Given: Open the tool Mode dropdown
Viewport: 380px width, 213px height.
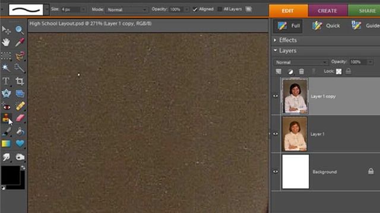Looking at the screenshot, I should pos(127,9).
